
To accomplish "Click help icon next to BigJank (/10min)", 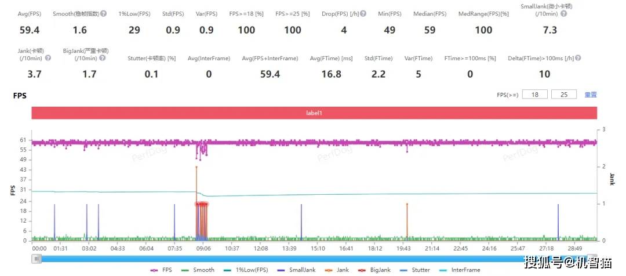I will pos(102,58).
